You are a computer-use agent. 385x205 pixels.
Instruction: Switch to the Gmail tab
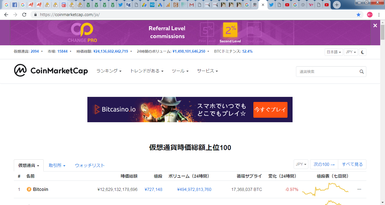coord(192,5)
